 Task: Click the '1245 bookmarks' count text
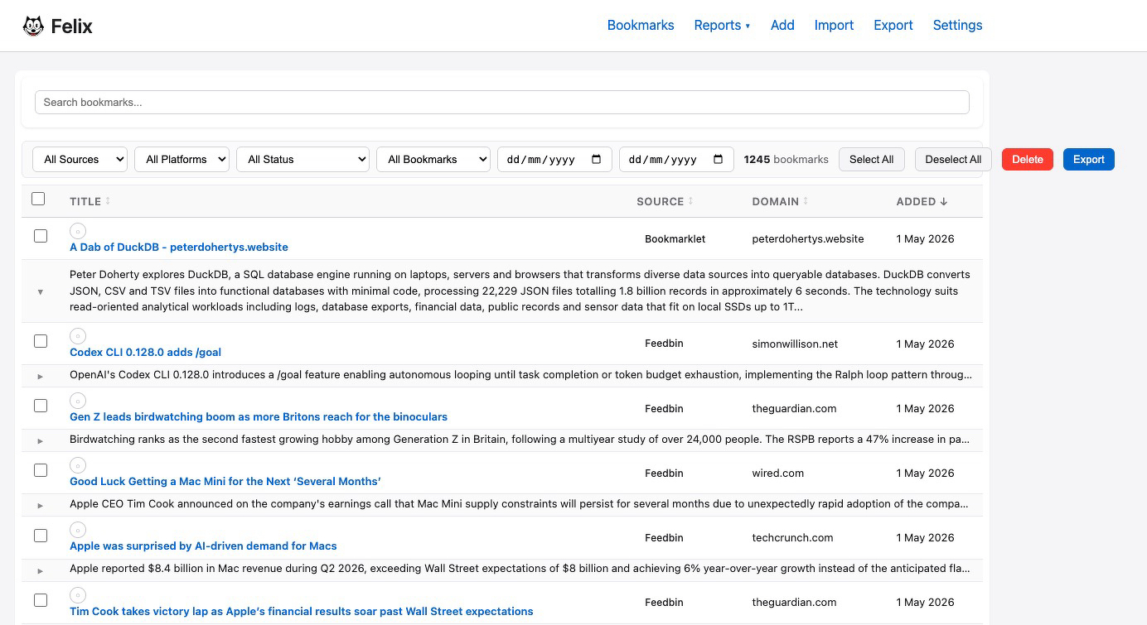786,159
